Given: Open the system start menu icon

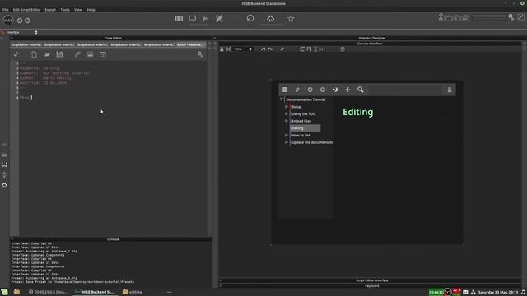Looking at the screenshot, I should (x=4, y=292).
